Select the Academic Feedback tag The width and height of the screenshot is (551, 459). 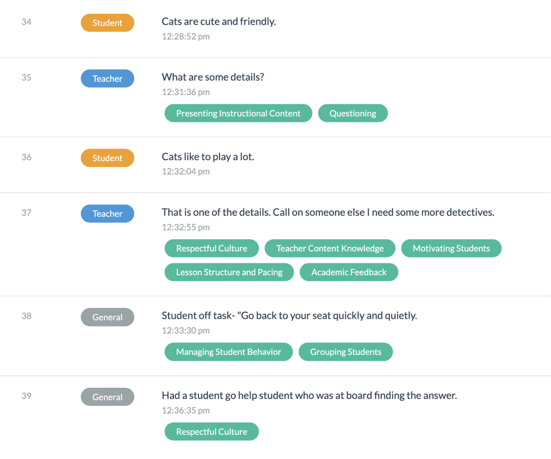348,272
